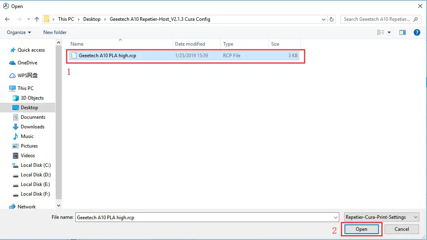This screenshot has width=427, height=240.
Task: Click the Videos film icon
Action: point(16,156)
